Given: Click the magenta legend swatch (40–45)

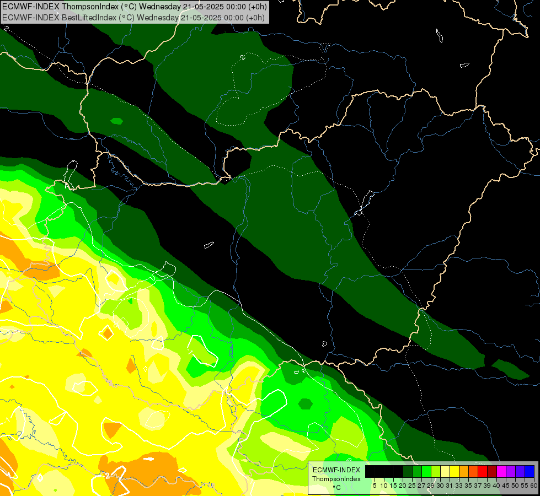Looking at the screenshot, I should [501, 472].
